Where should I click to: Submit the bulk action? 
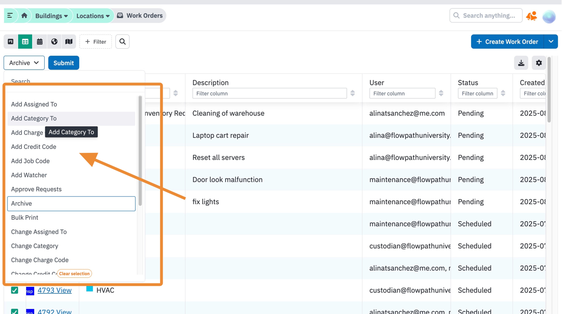tap(64, 63)
